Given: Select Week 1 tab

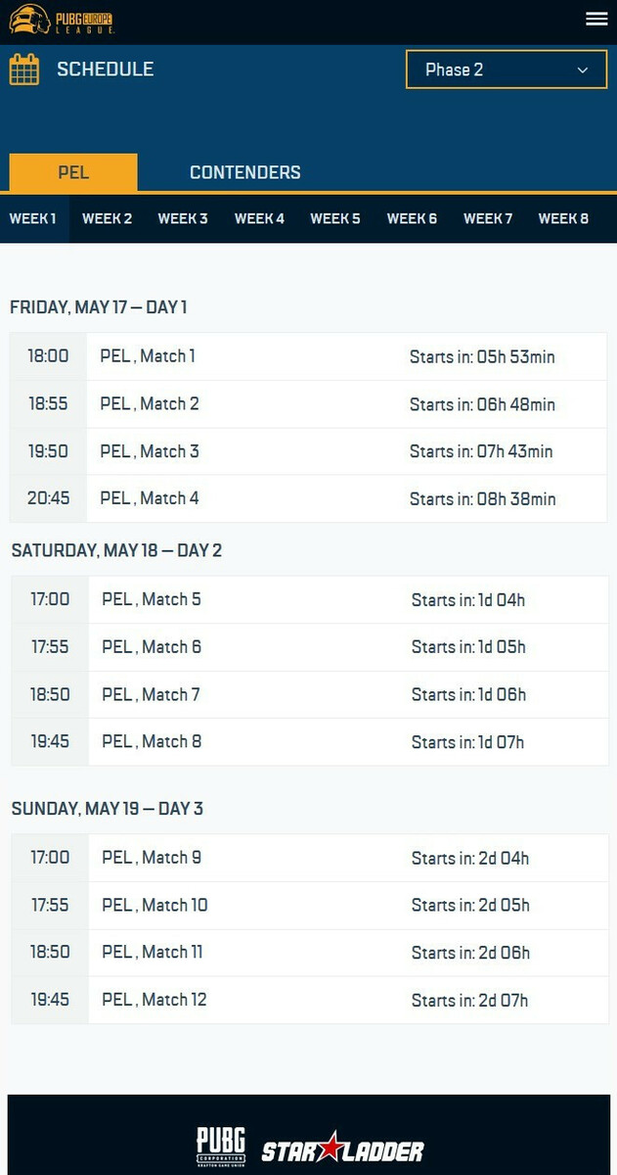Looking at the screenshot, I should pyautogui.click(x=33, y=218).
